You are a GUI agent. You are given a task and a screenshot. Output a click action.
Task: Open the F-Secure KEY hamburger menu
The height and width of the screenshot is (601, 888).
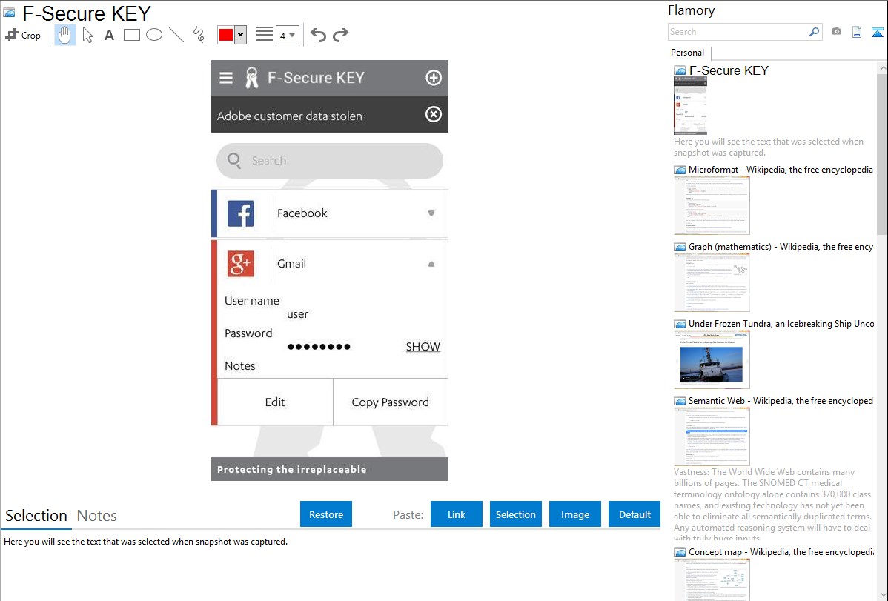pyautogui.click(x=226, y=78)
